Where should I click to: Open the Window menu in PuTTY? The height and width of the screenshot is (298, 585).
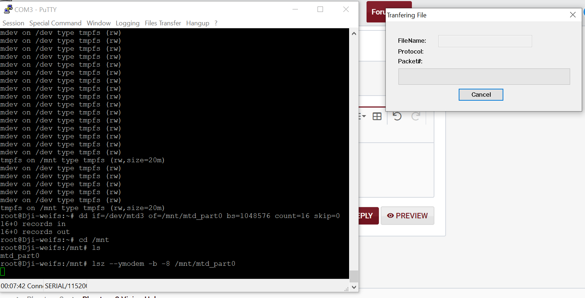[99, 23]
